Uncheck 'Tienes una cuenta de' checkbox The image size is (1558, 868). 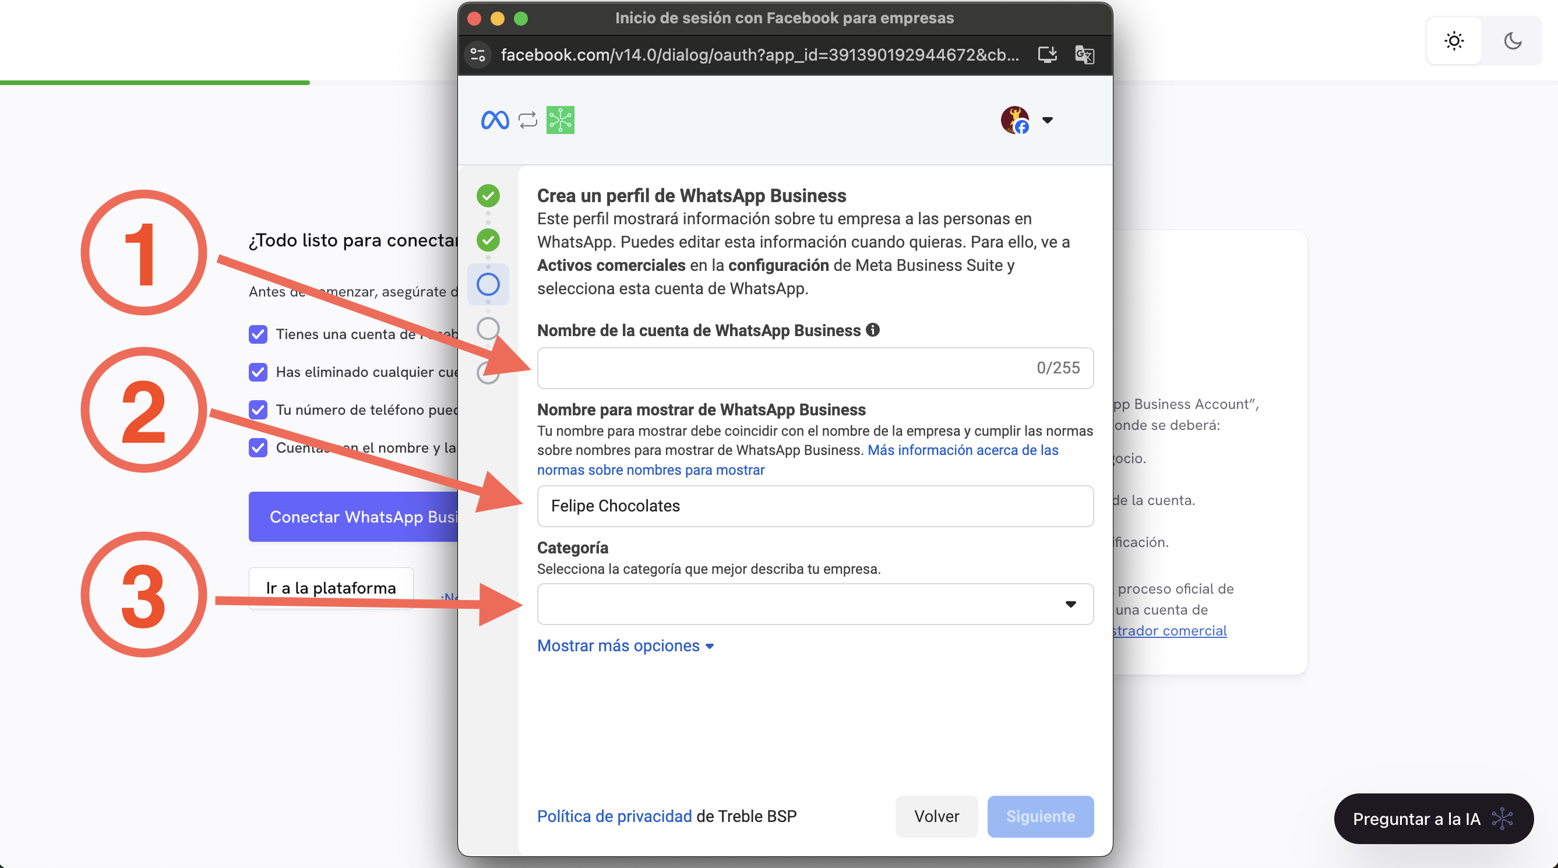pos(258,334)
